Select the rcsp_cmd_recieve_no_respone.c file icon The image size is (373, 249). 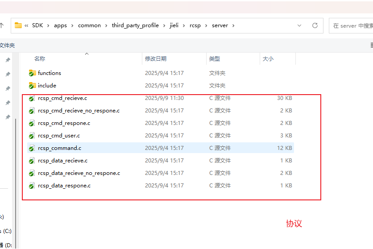32,111
